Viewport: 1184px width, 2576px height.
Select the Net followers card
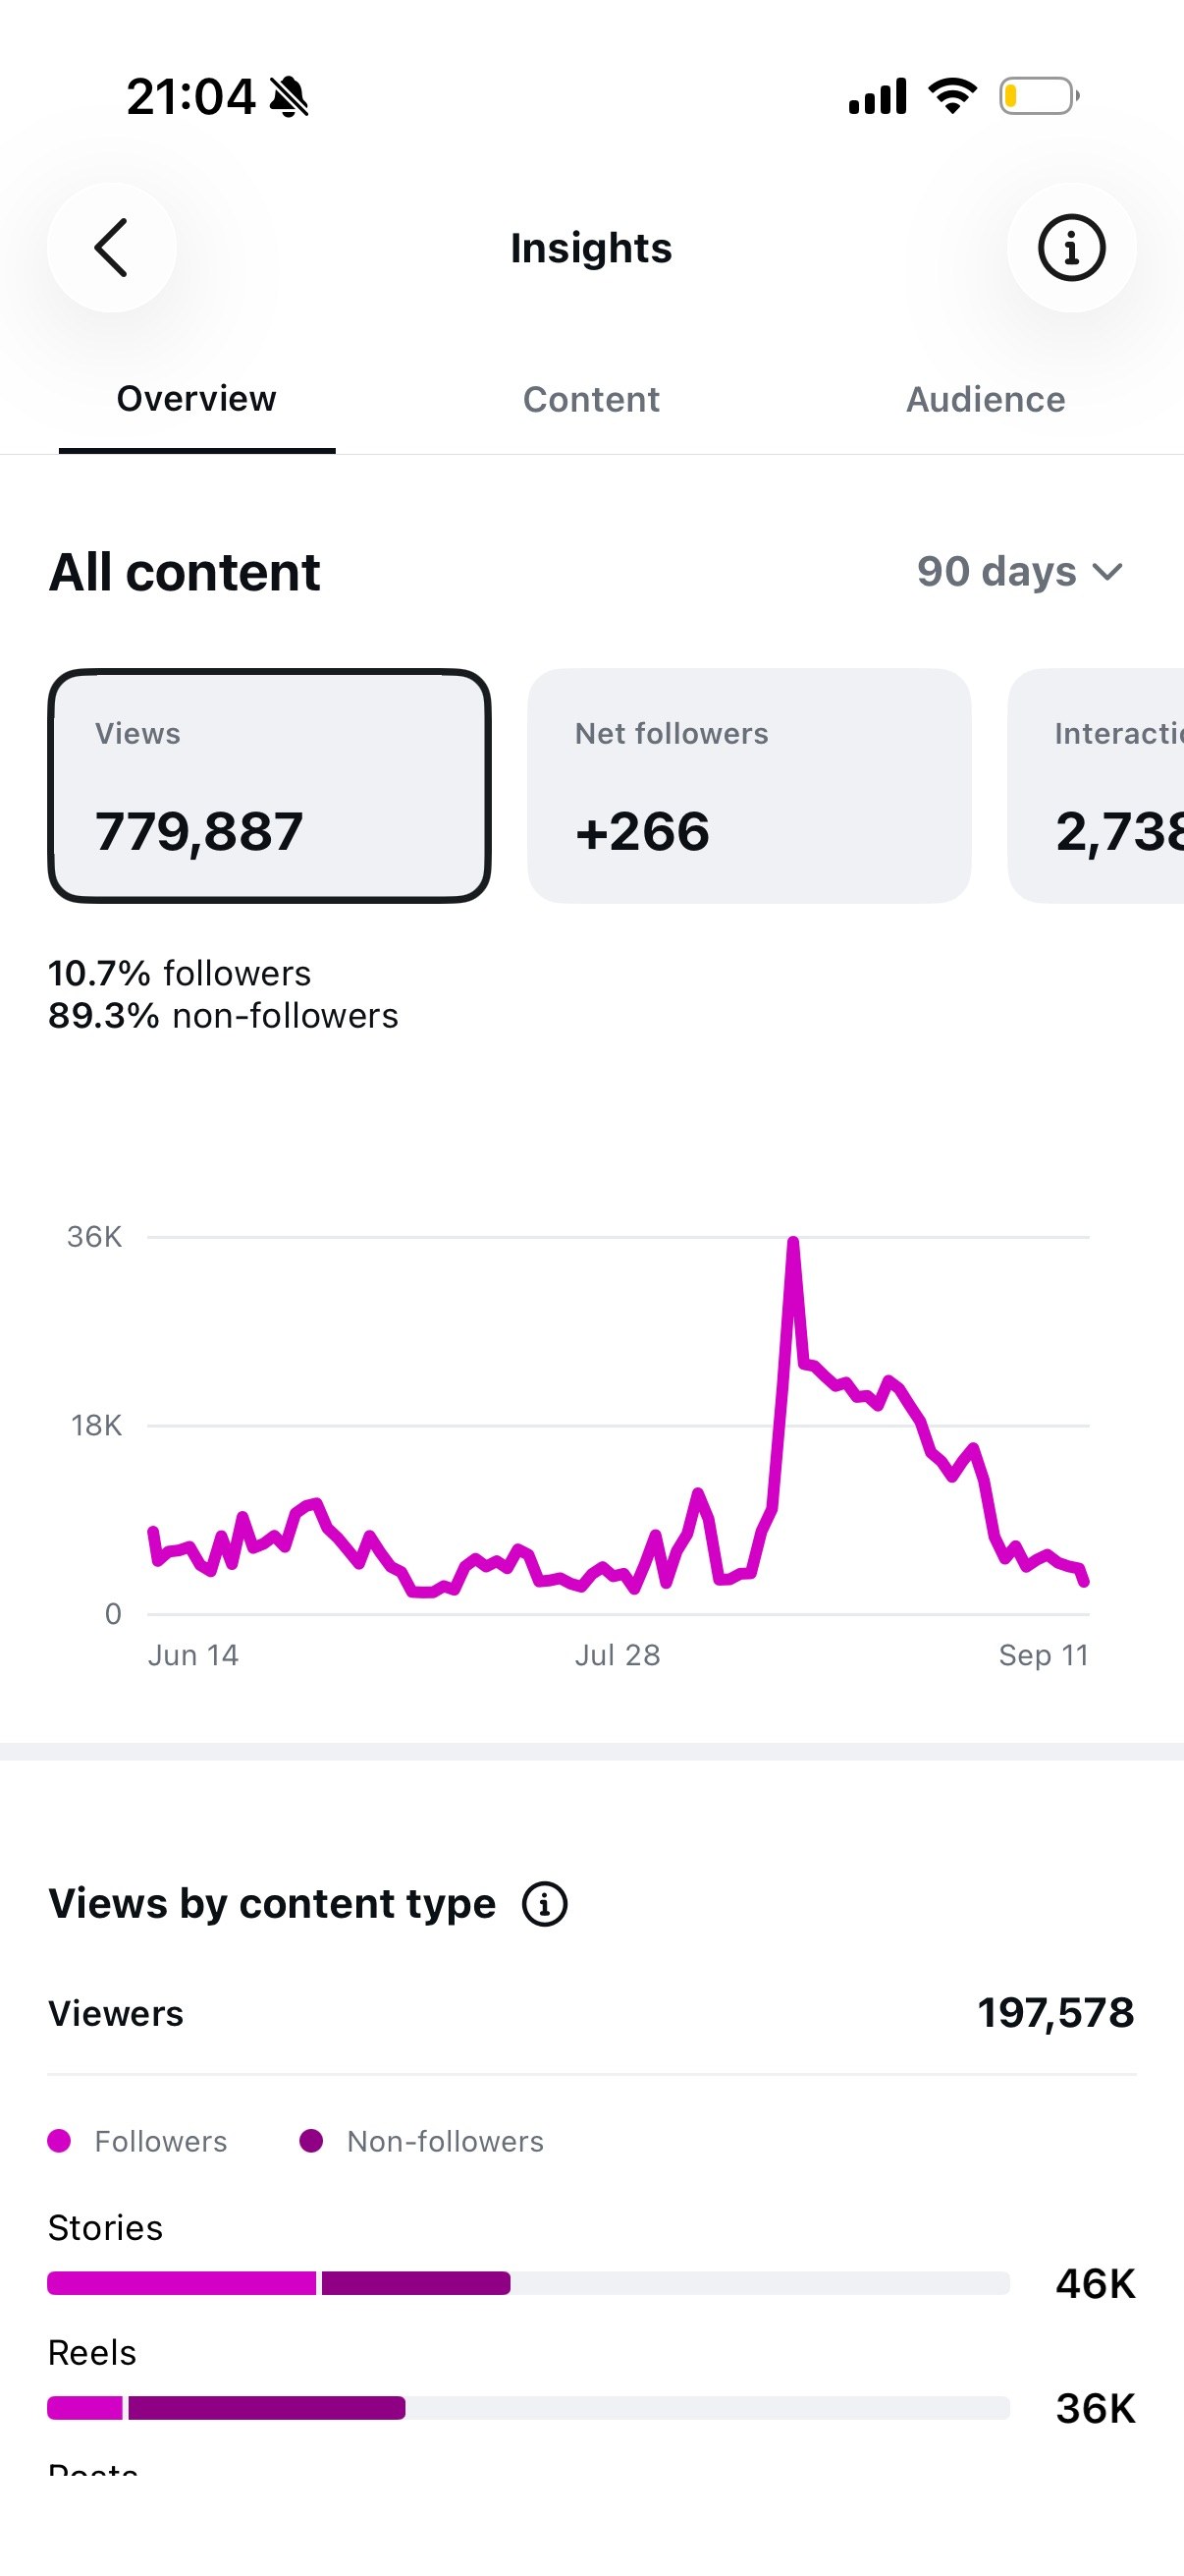tap(749, 786)
